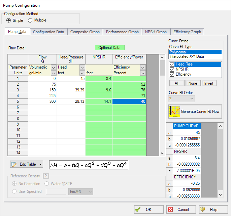Click head cell with value 39.39
Image resolution: width=231 pixels, height=216 pixels.
pyautogui.click(x=71, y=90)
